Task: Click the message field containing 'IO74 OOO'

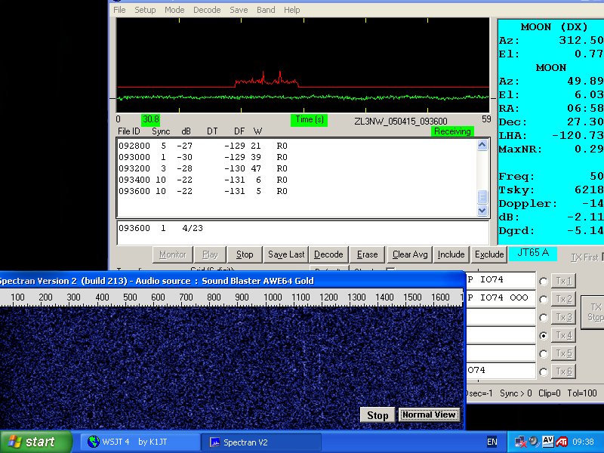Action: 498,297
